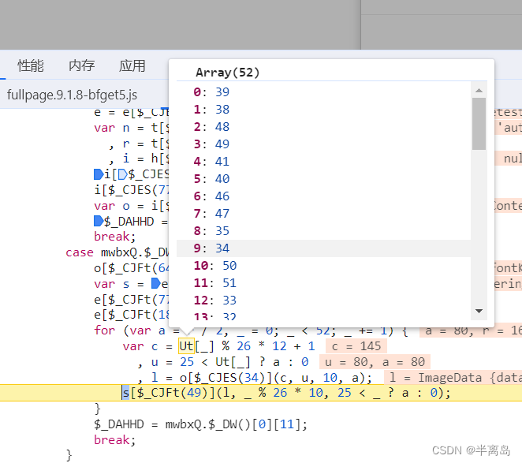Image resolution: width=522 pixels, height=463 pixels.
Task: Click the $_DAHHD = mwbxQ.$_DW()[0][11] line
Action: pyautogui.click(x=201, y=424)
